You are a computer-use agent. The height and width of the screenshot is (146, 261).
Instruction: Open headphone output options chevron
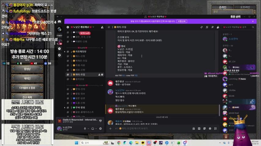[96, 129]
